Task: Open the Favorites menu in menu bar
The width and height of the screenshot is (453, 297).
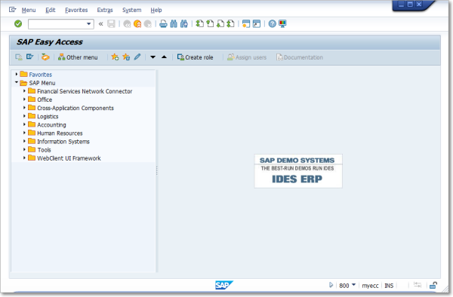Action: (76, 10)
